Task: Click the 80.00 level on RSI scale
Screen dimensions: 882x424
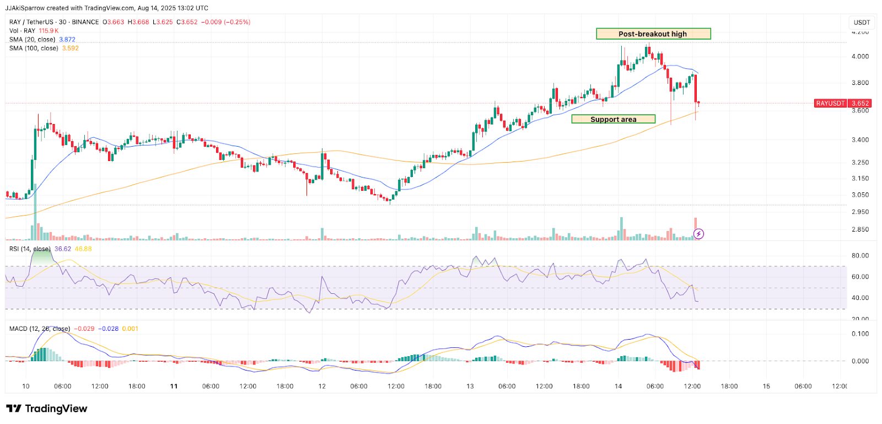Action: pyautogui.click(x=860, y=256)
